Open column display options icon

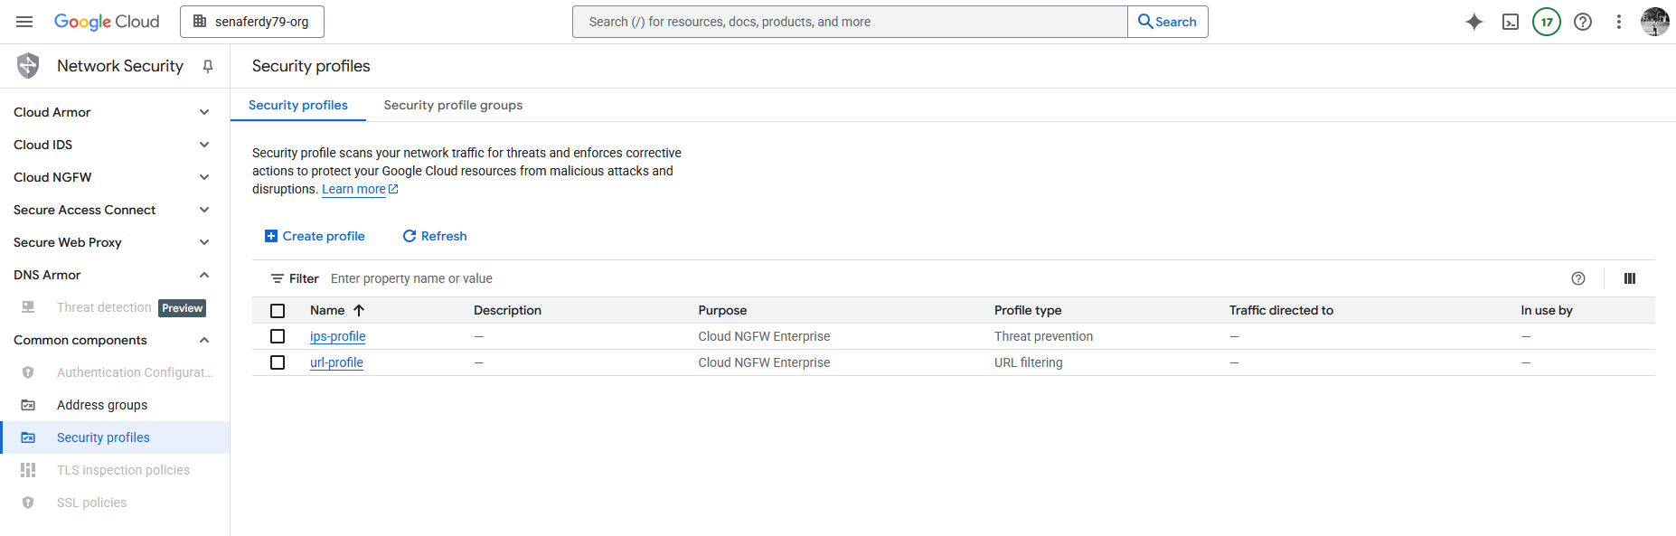point(1629,278)
